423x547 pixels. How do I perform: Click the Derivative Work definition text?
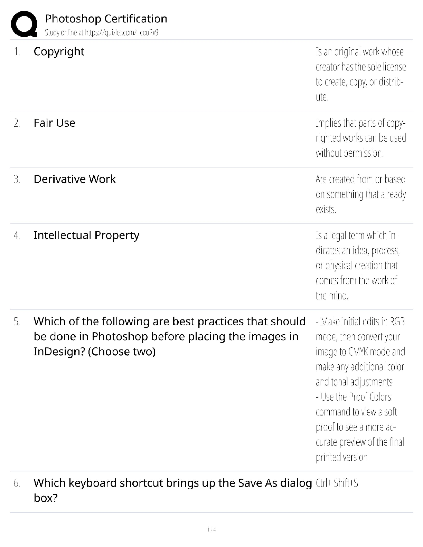pyautogui.click(x=360, y=194)
